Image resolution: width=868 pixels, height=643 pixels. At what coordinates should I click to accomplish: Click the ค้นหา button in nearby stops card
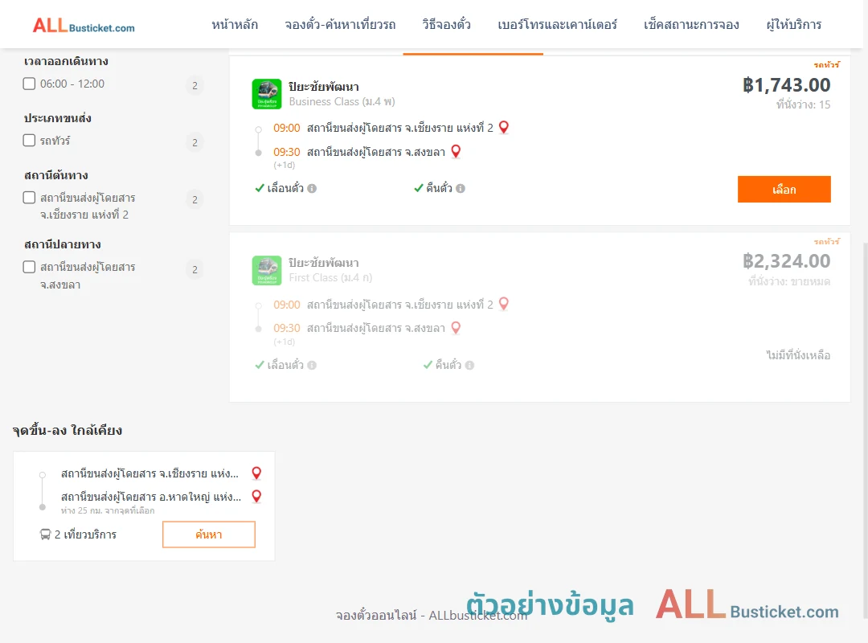click(209, 534)
